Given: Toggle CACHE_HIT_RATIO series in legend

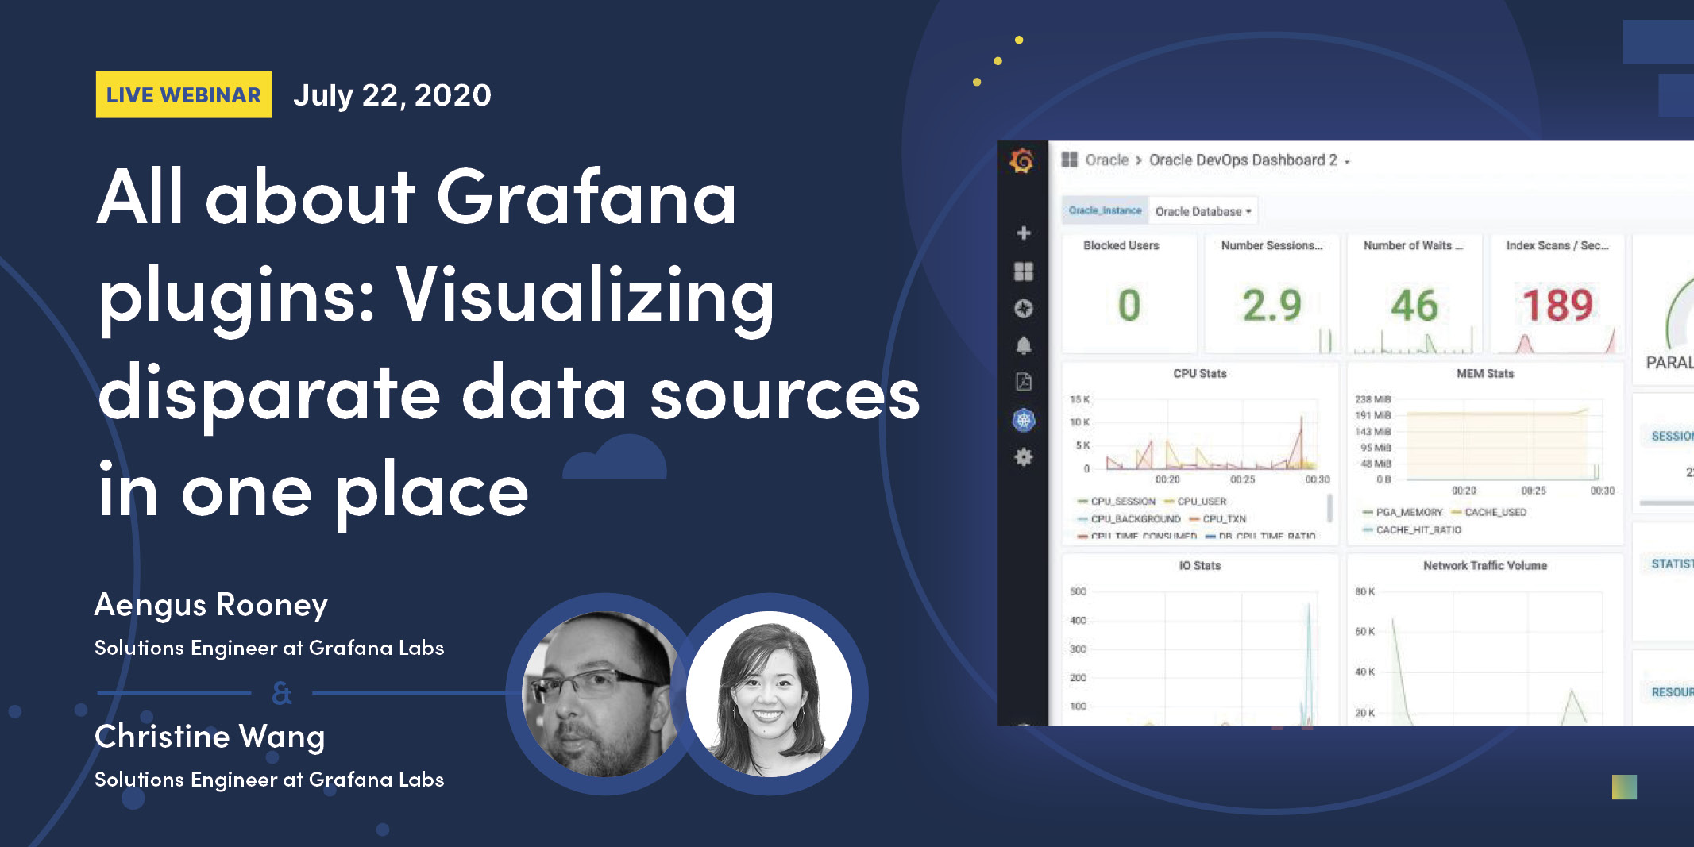Looking at the screenshot, I should pos(1411,529).
